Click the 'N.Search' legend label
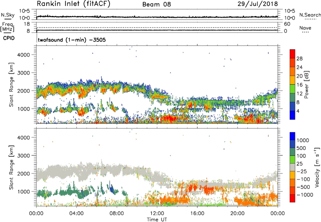Screen dimensions: 321x222 [310, 15]
